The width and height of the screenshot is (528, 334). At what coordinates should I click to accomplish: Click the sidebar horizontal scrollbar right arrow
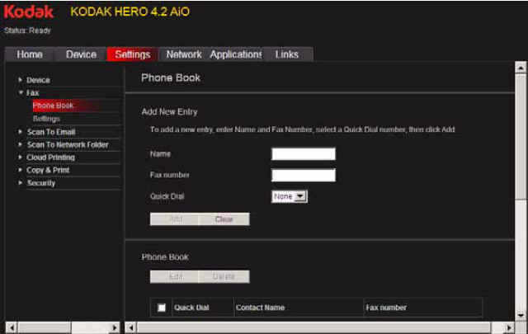pyautogui.click(x=115, y=327)
